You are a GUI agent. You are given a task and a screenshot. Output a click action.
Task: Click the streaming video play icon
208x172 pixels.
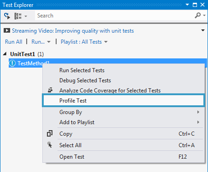[7, 30]
